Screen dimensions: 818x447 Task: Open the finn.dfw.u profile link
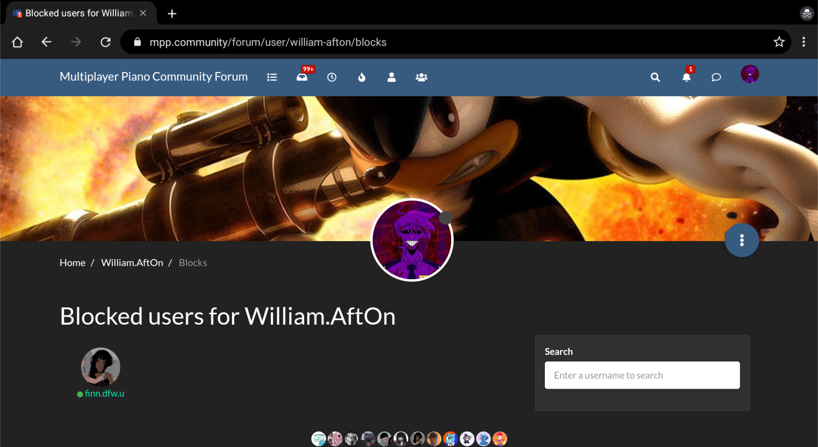(x=105, y=393)
